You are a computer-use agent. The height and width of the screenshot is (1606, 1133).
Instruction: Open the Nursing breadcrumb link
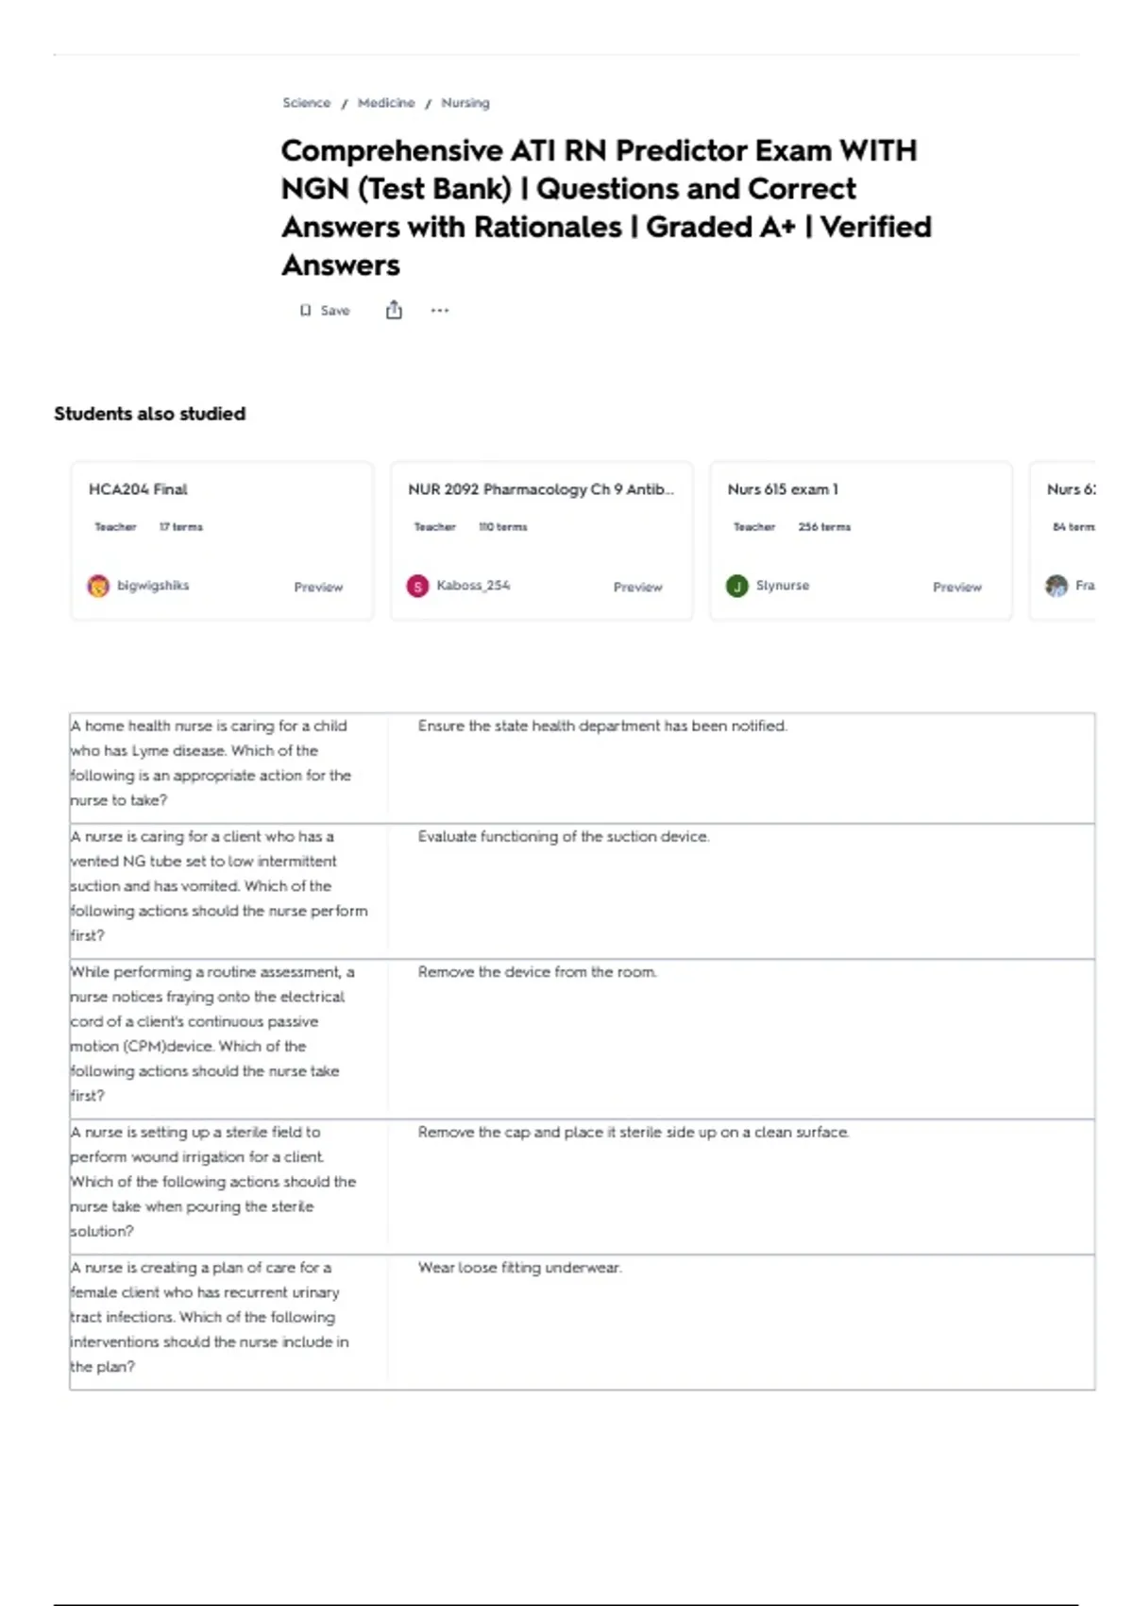pyautogui.click(x=465, y=102)
